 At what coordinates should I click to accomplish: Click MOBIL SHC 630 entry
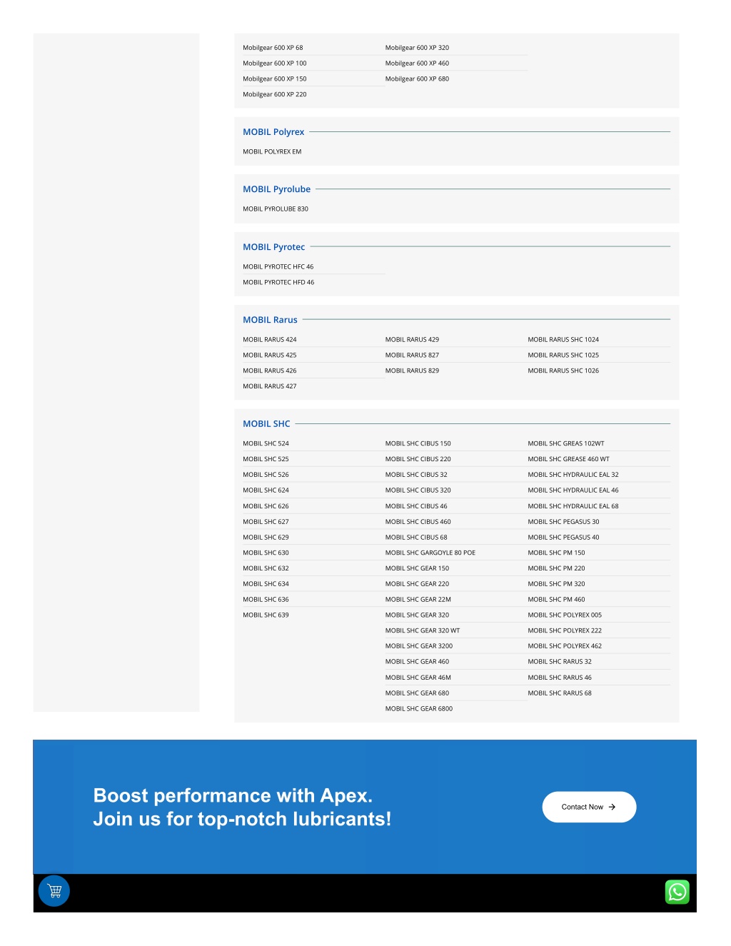266,553
